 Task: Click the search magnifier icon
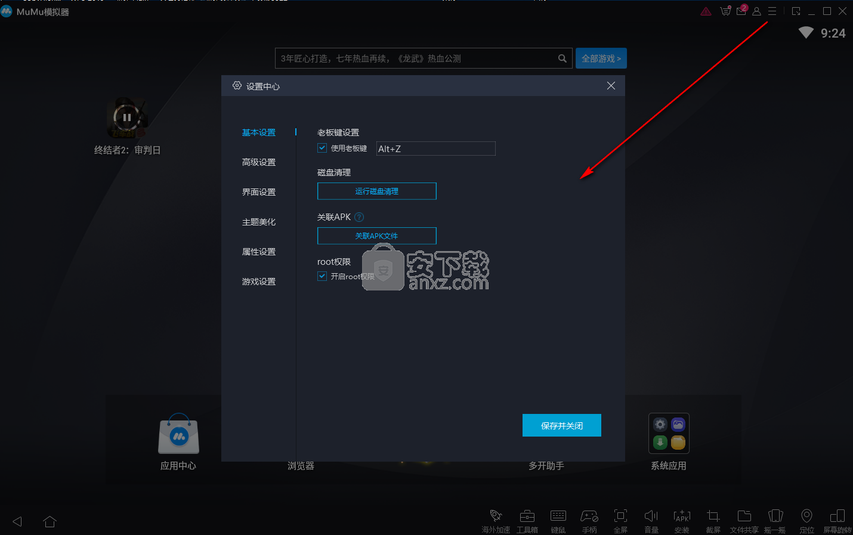click(562, 58)
